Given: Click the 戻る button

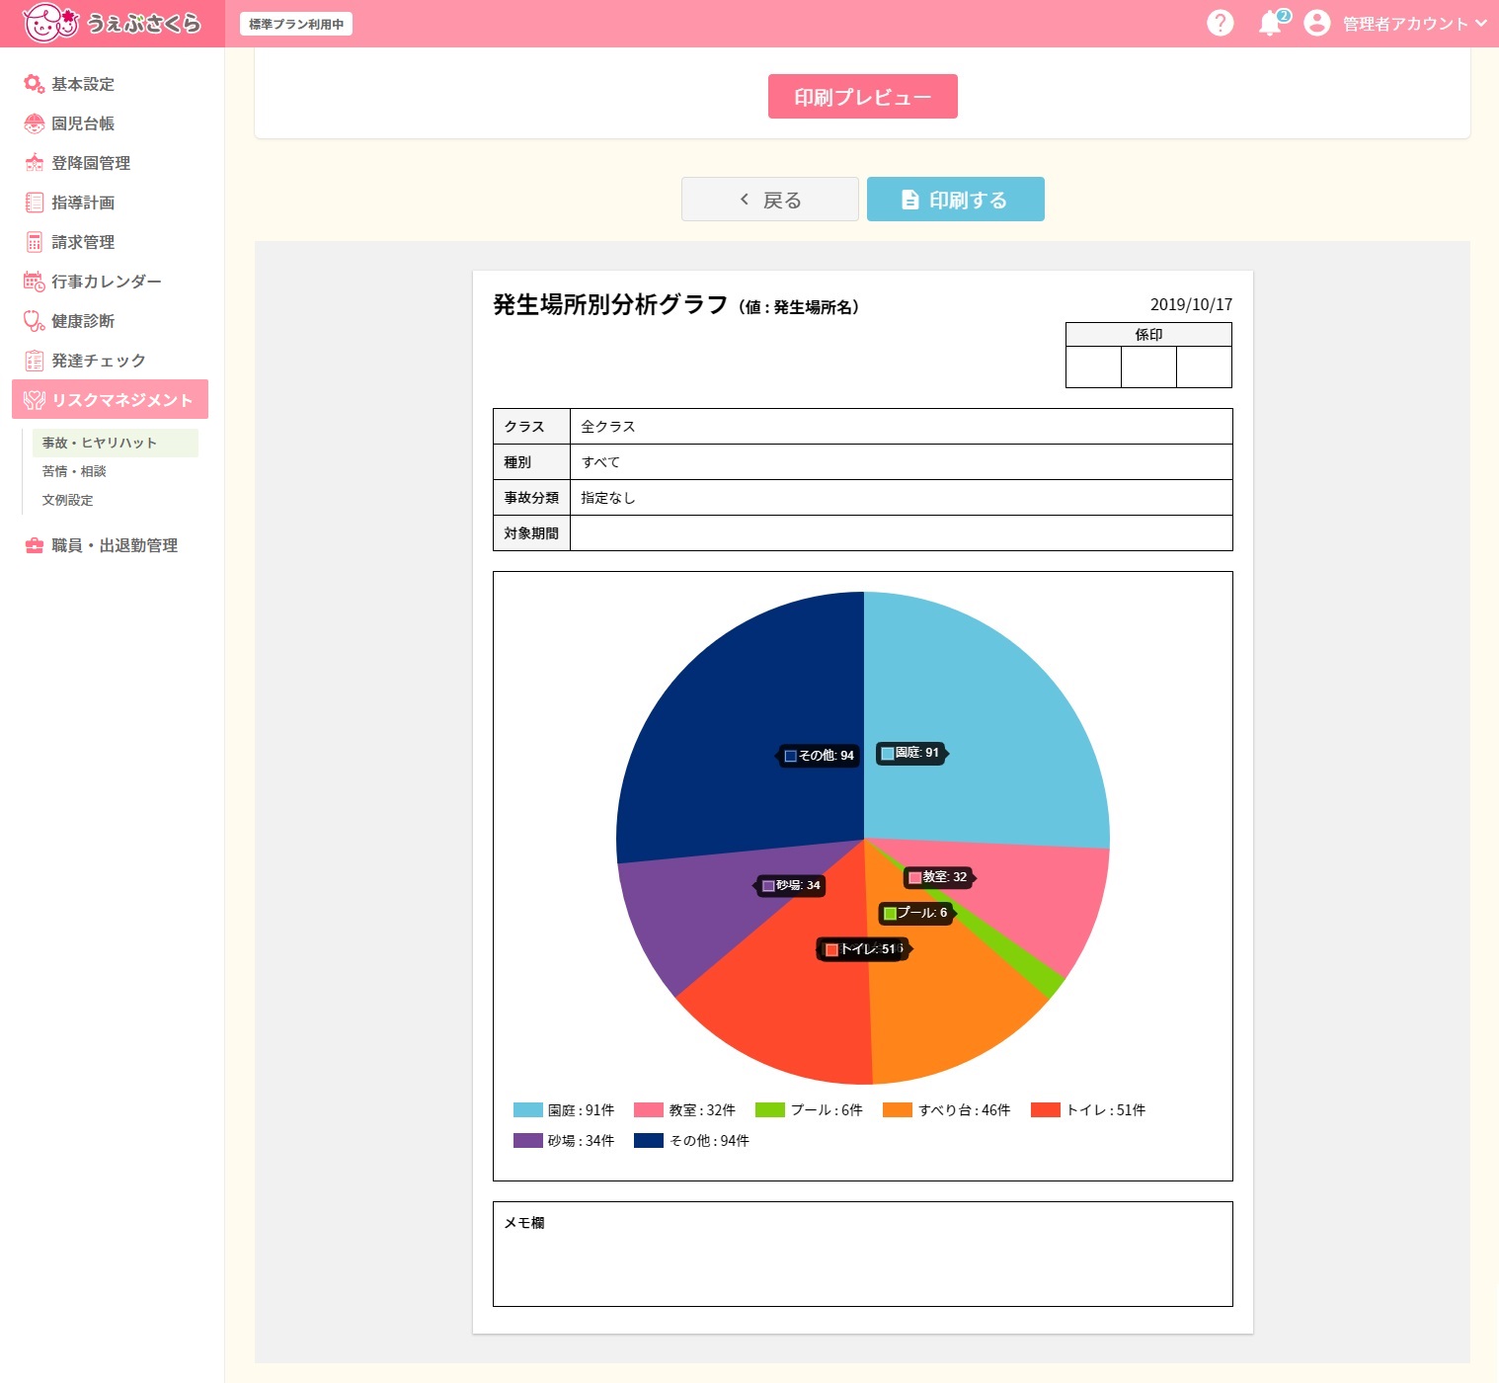Looking at the screenshot, I should tap(770, 200).
